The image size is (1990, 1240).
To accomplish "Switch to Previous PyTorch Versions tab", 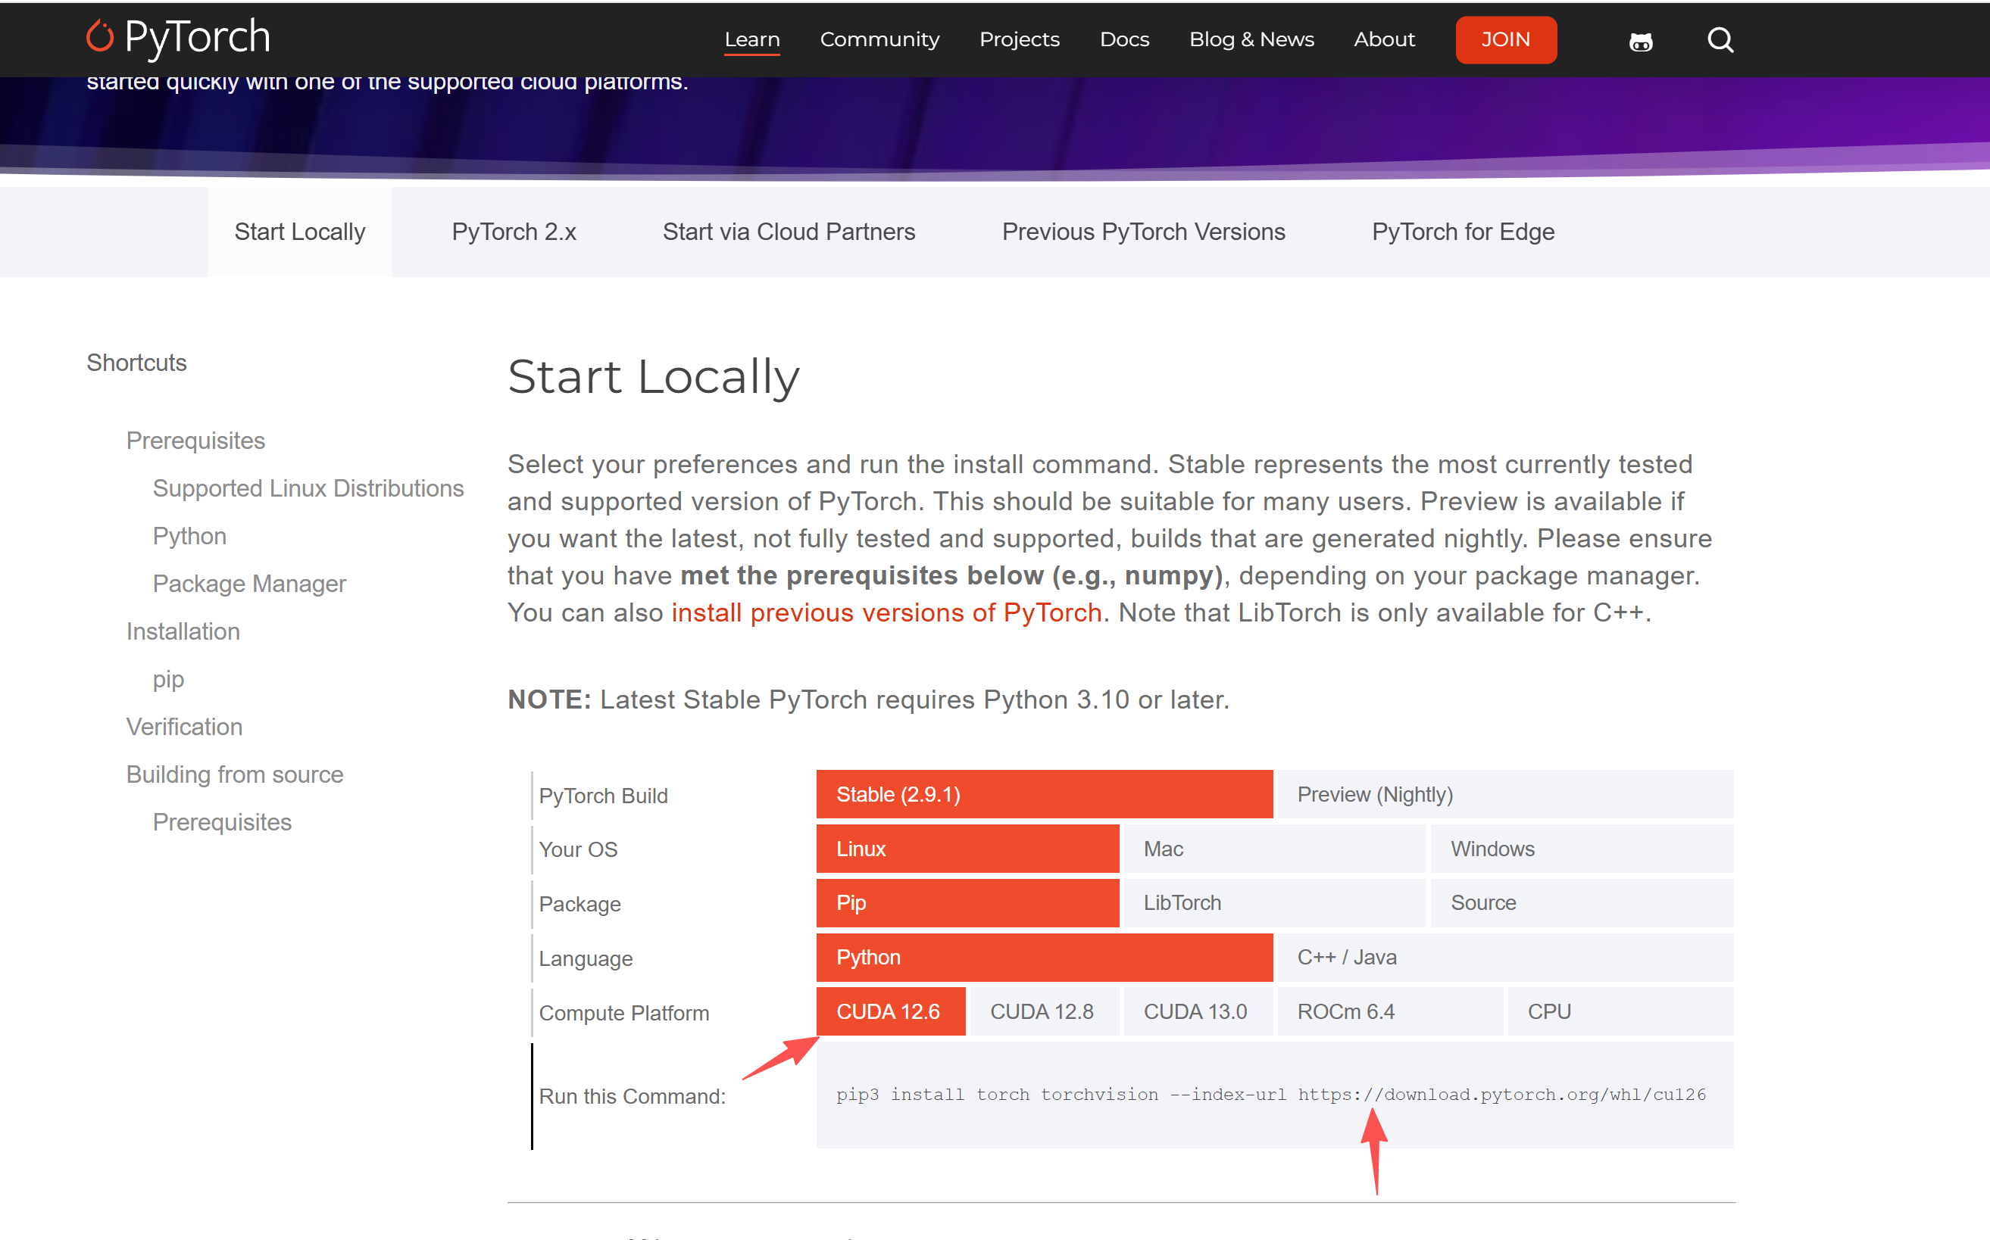I will tap(1143, 232).
